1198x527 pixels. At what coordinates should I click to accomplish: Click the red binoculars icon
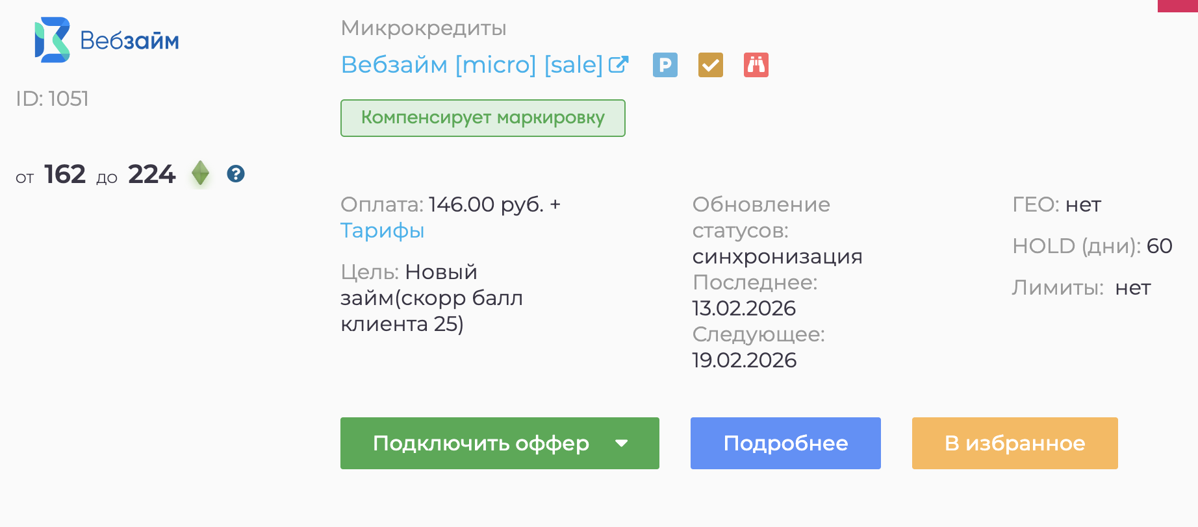pos(756,65)
